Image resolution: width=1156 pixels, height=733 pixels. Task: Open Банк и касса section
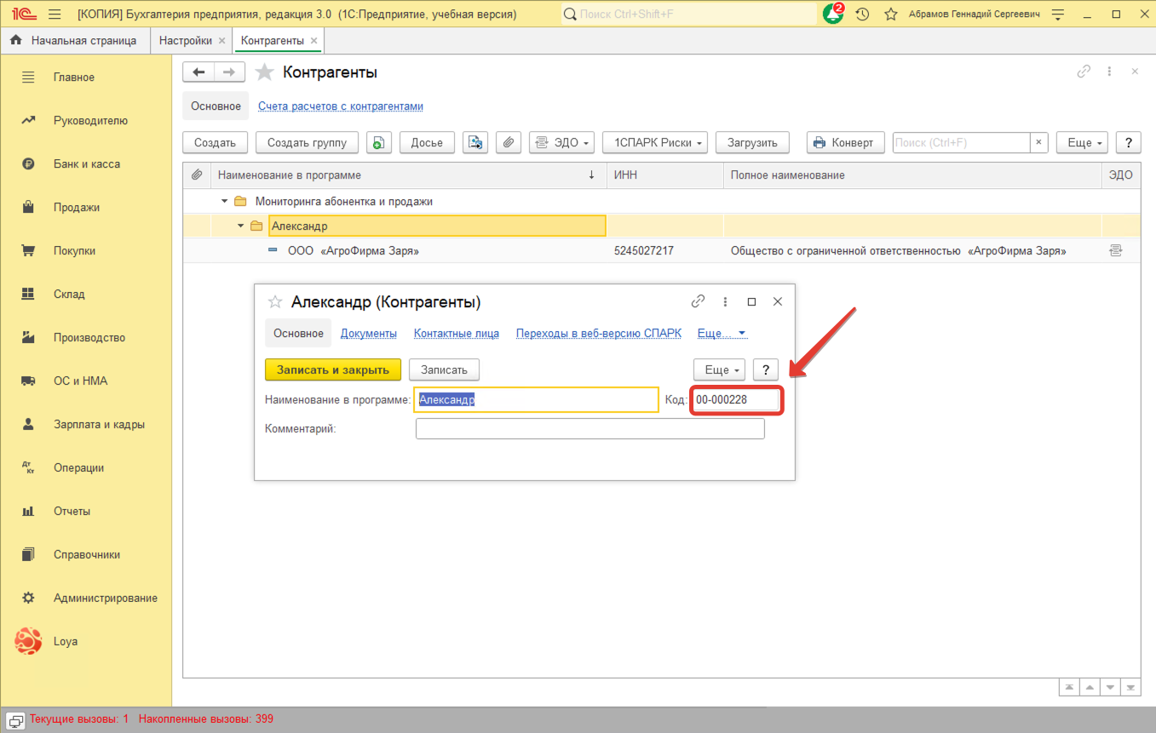click(x=86, y=164)
